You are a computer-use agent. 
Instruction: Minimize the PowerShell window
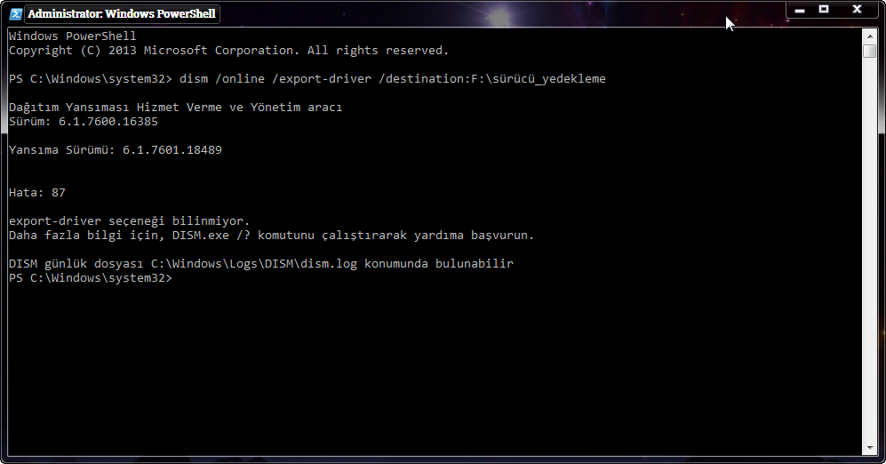pos(800,10)
